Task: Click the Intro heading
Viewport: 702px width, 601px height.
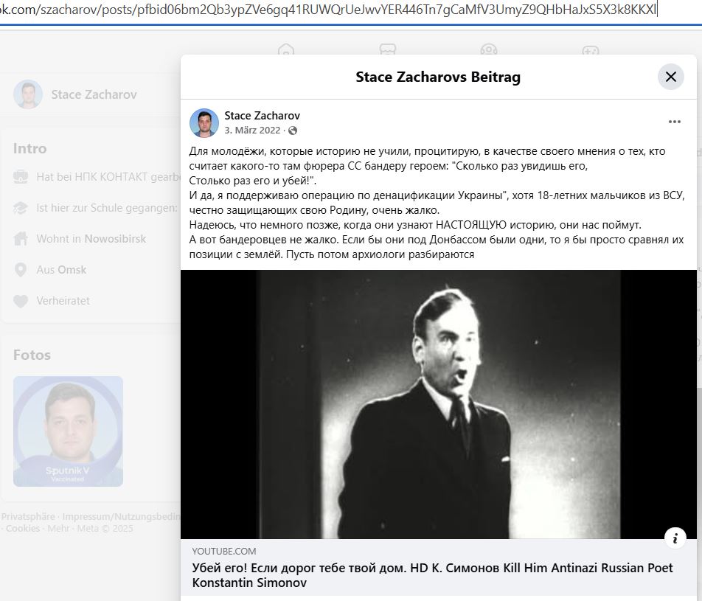Action: 29,148
